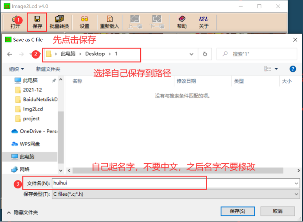303x222 pixels.
Task: Click the 保存(S) save button
Action: click(237, 211)
